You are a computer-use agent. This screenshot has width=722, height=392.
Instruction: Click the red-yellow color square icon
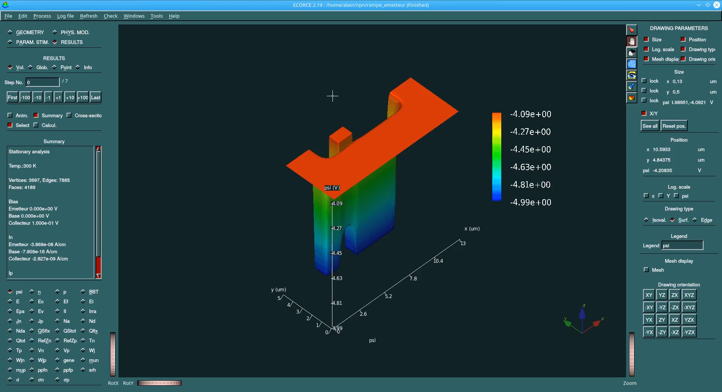[631, 98]
